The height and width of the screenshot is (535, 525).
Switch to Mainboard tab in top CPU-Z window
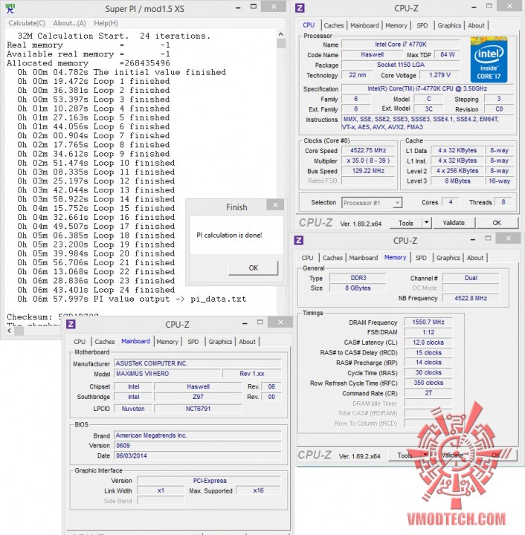(364, 25)
